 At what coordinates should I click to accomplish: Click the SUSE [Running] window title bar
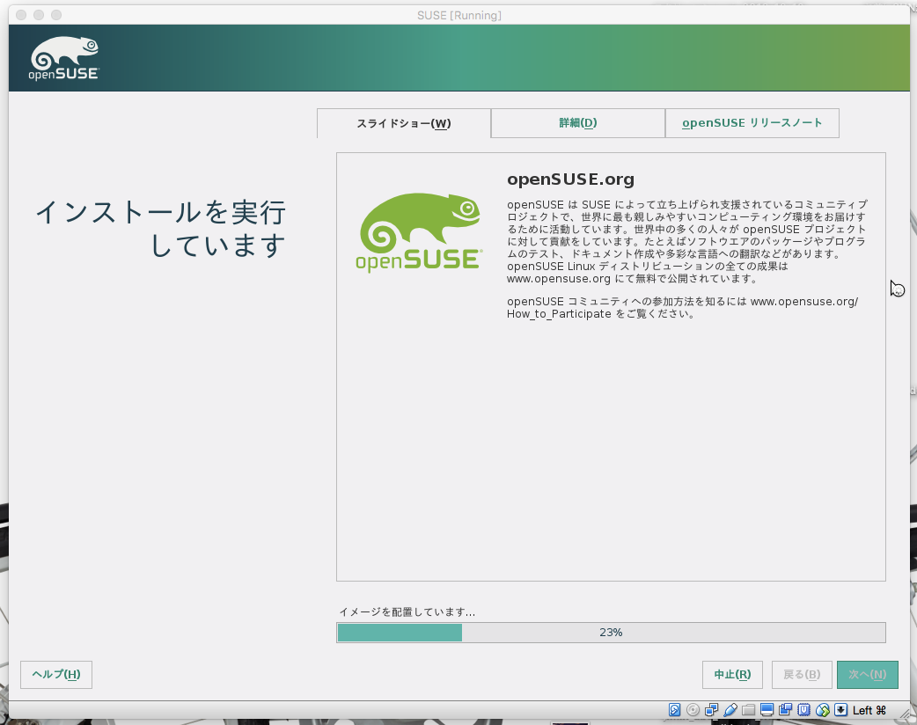pos(458,15)
